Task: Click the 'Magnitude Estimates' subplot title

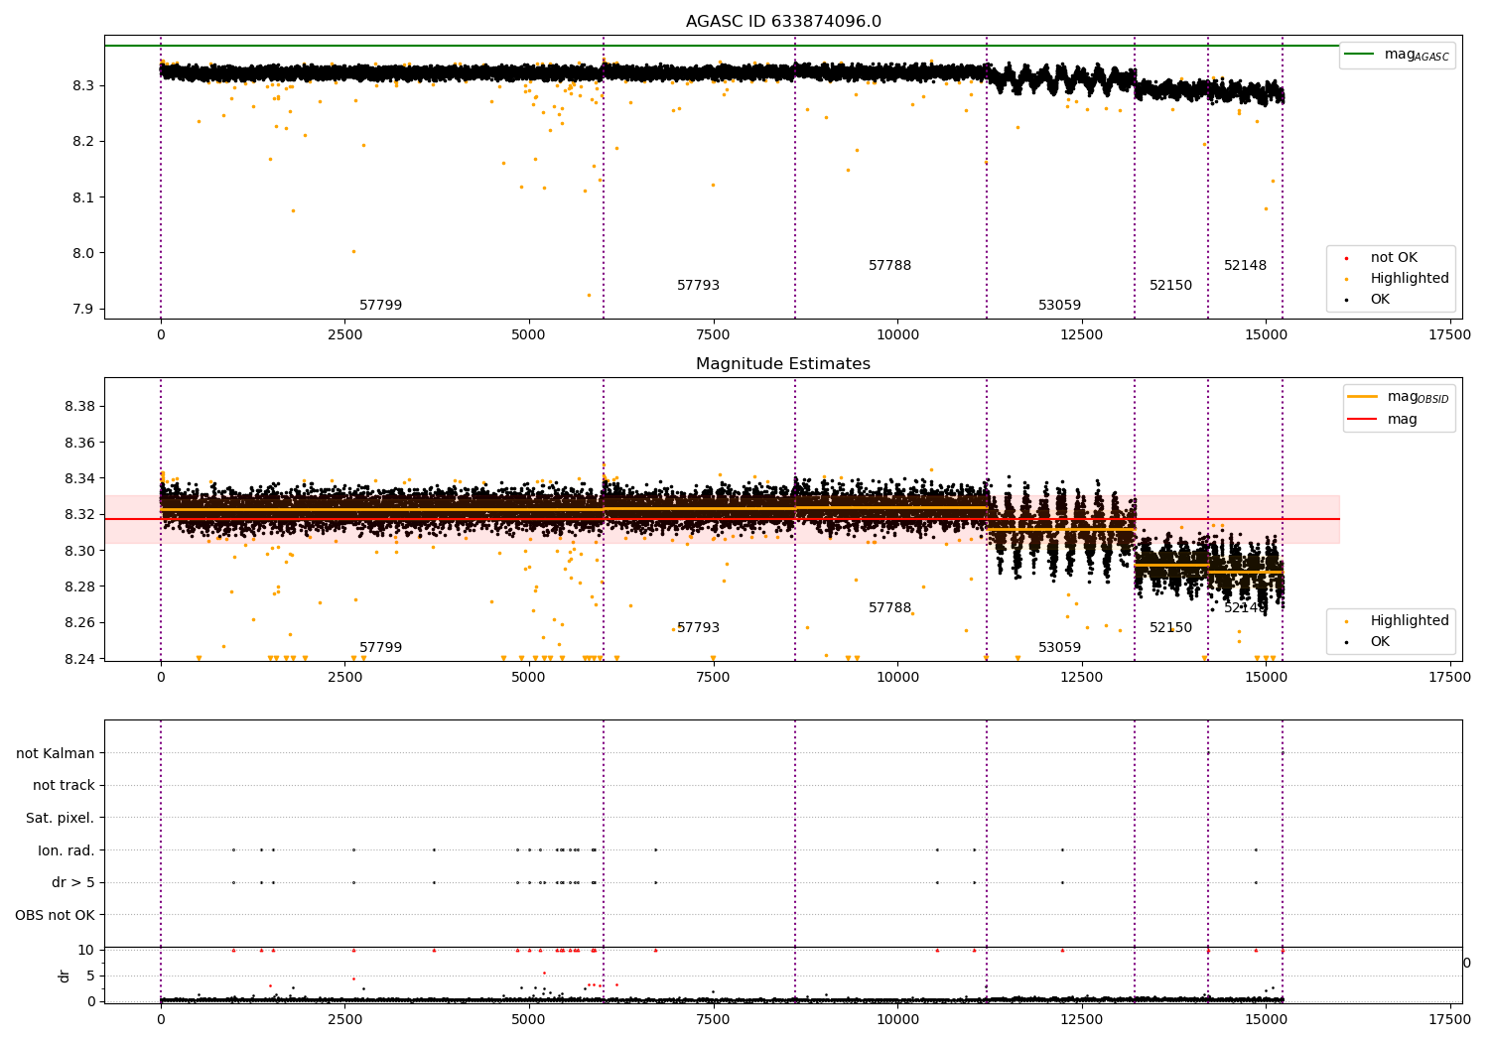Action: (783, 364)
